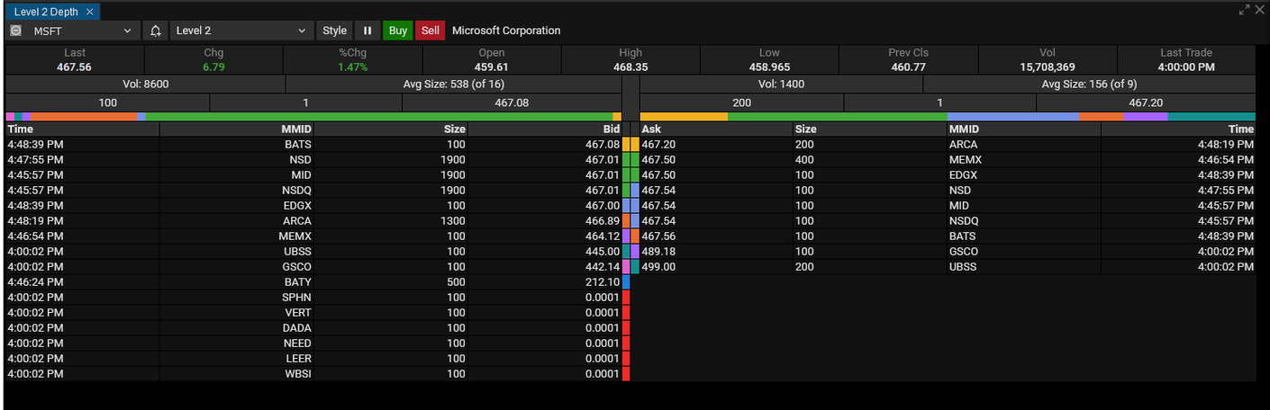
Task: Click the ask-side Time column header
Action: click(1179, 129)
